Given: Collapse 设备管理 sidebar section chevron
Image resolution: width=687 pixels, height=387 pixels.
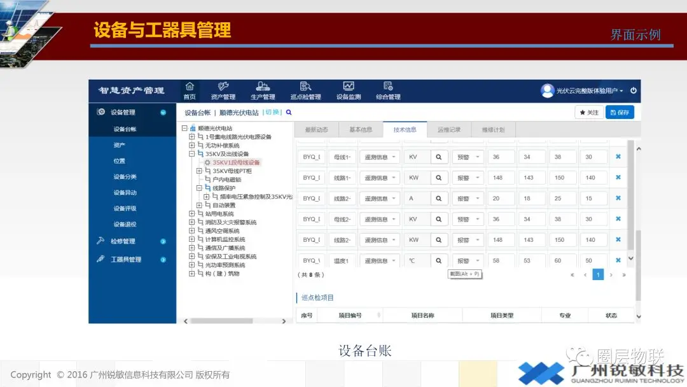Looking at the screenshot, I should [x=163, y=112].
